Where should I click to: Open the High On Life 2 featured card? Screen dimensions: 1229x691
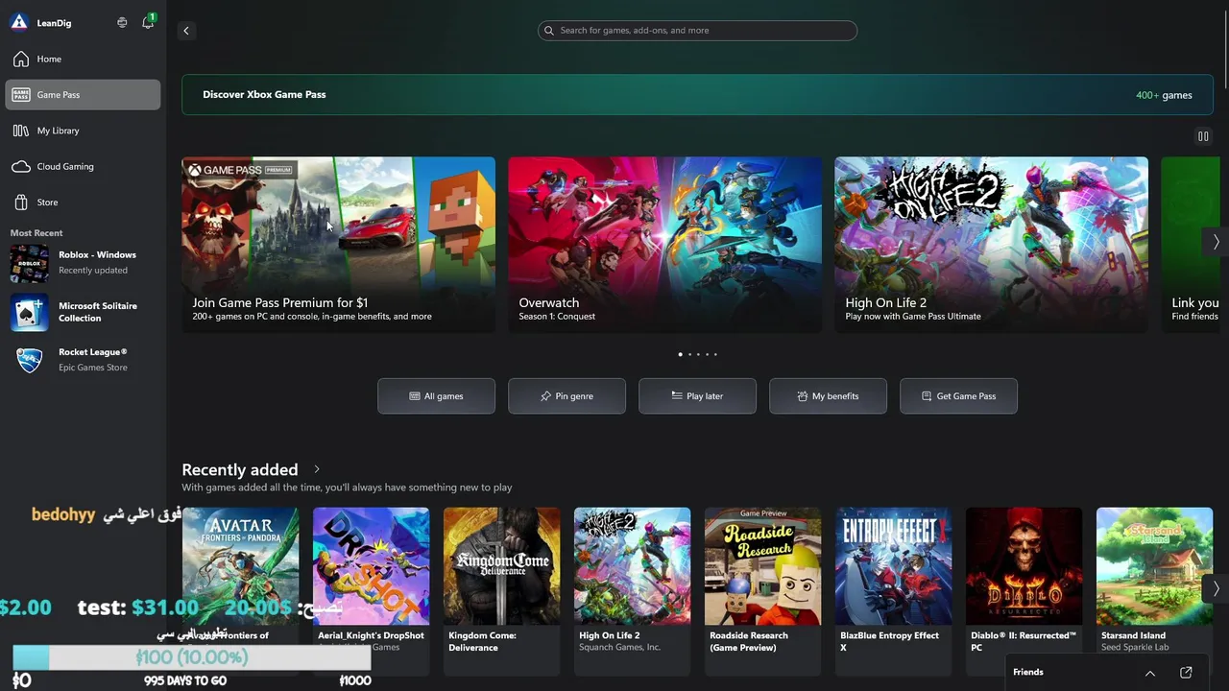[992, 245]
